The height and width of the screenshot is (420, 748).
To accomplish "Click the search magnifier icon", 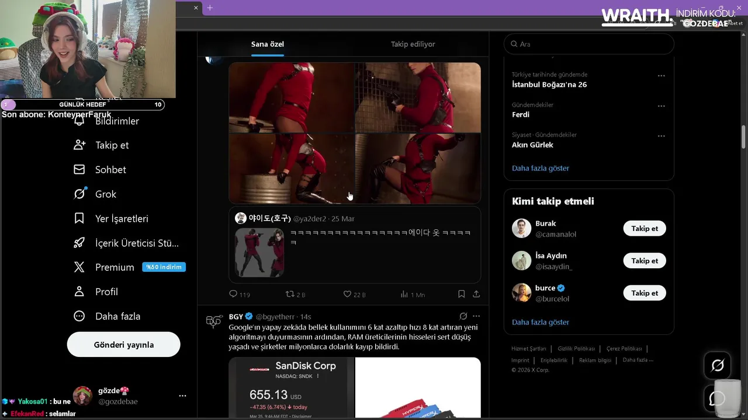I will click(x=514, y=44).
